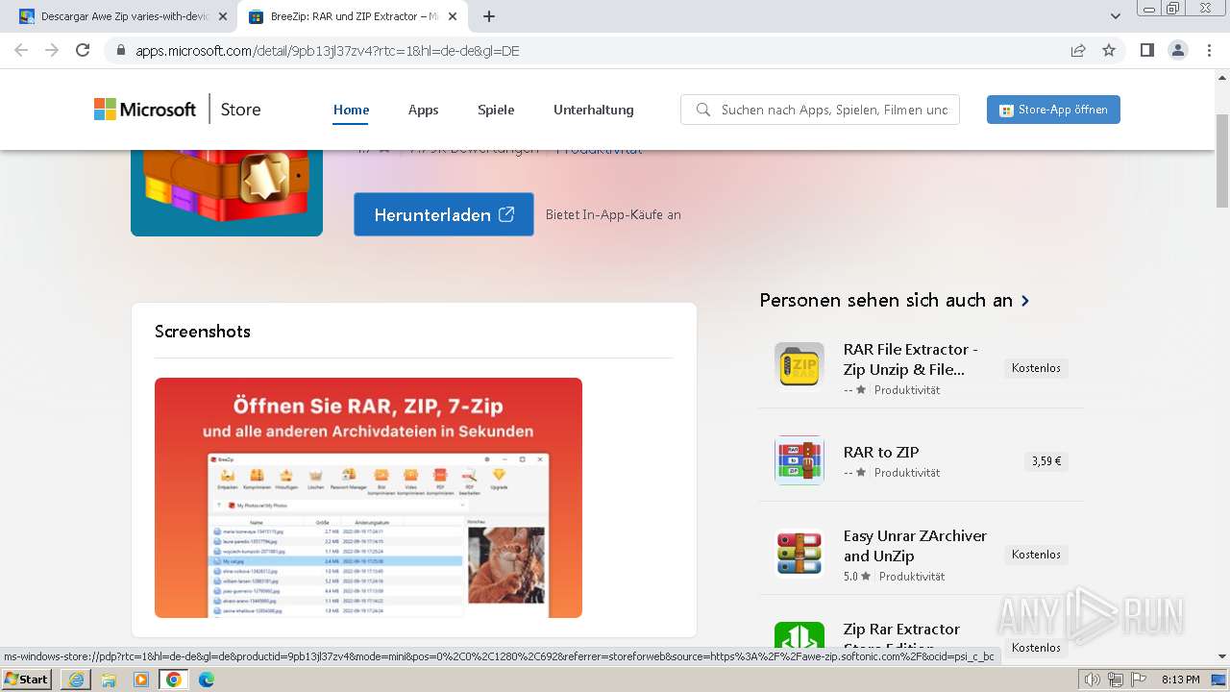Click 'Bietet In-App-Käufe an' text

613,215
